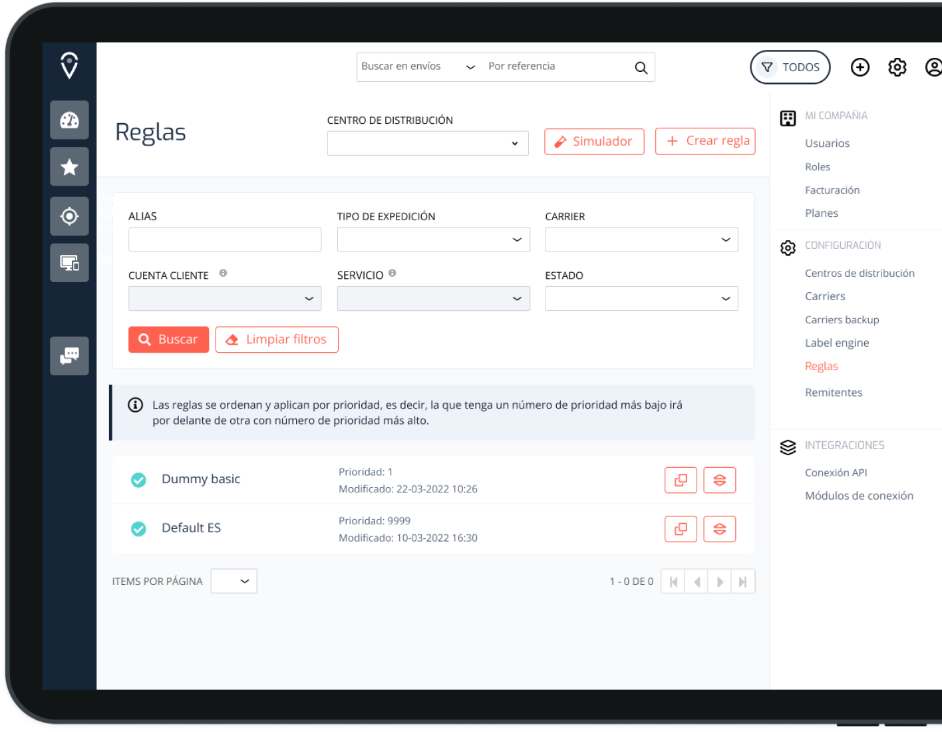Click the location pin logo icon
The image size is (942, 732).
pyautogui.click(x=69, y=65)
